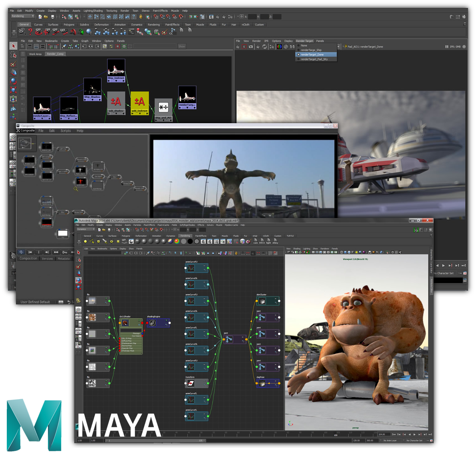Click the film reel icon on General shelf
Image resolution: width=476 pixels, height=456 pixels.
click(22, 31)
